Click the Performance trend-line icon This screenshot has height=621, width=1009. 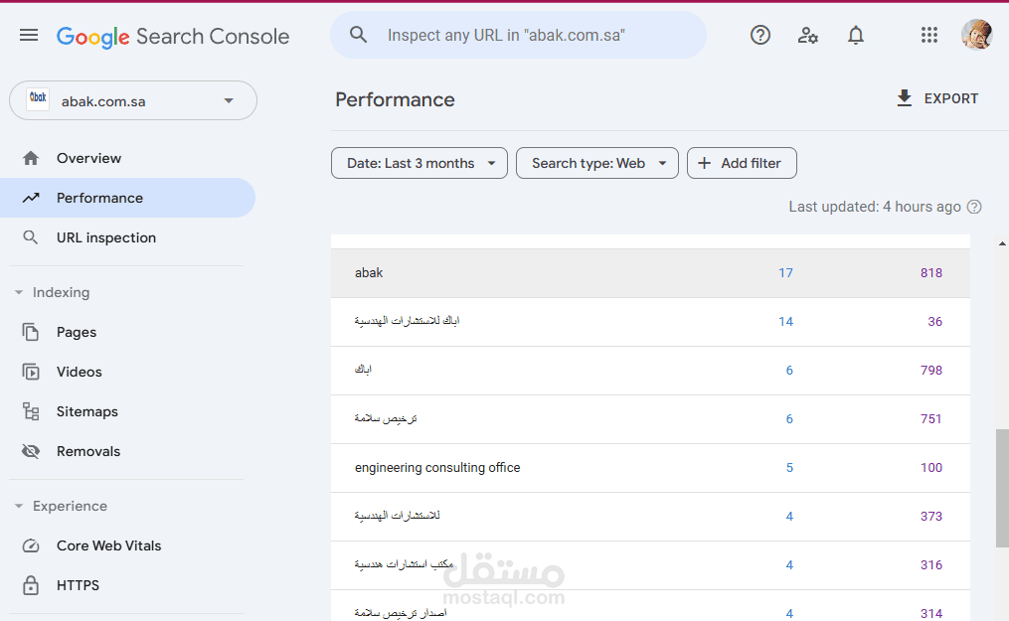[x=30, y=198]
